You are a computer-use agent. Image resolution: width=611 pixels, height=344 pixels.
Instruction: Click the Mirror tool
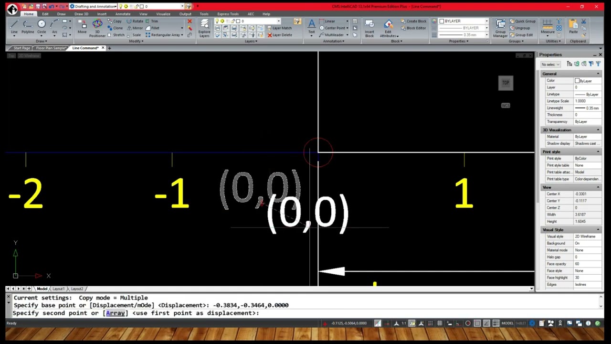point(135,28)
